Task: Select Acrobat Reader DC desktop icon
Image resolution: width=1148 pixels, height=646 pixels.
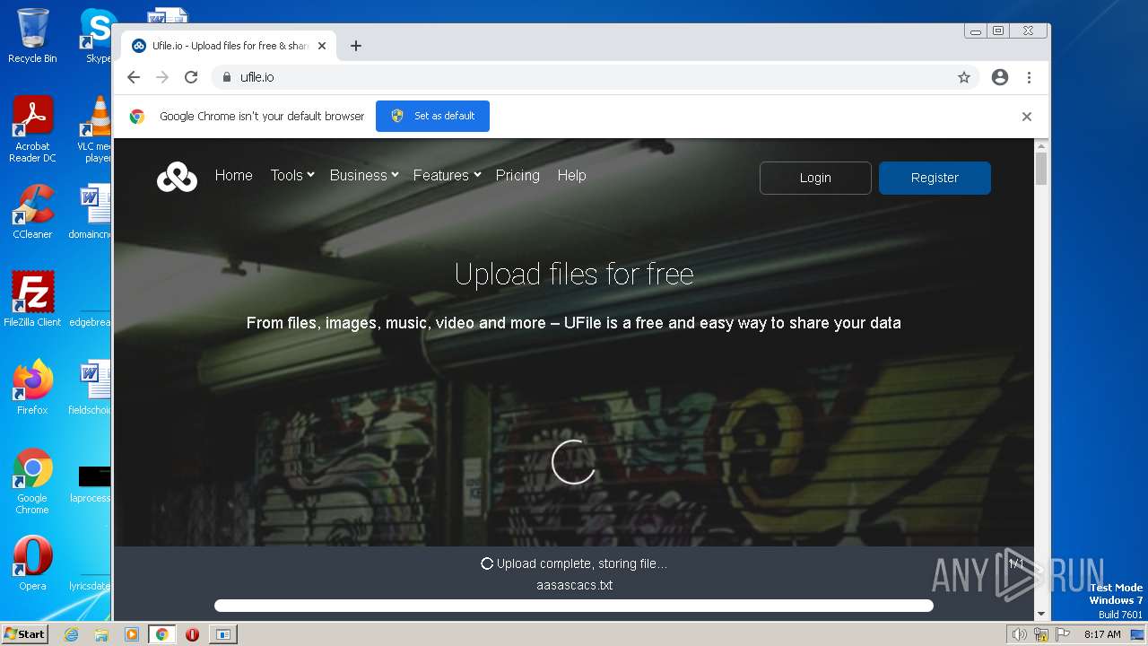Action: (32, 130)
